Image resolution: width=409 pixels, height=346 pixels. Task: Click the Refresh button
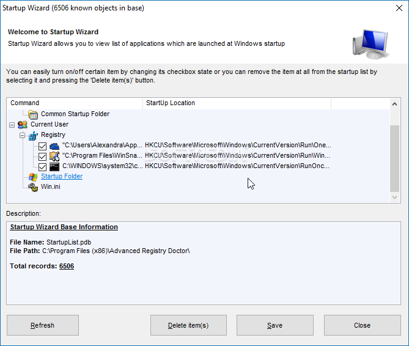point(43,325)
